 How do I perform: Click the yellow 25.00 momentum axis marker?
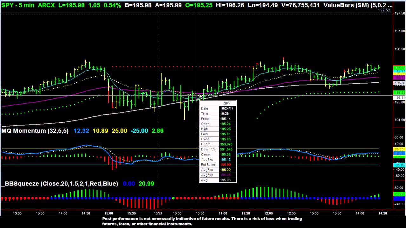[x=399, y=149]
